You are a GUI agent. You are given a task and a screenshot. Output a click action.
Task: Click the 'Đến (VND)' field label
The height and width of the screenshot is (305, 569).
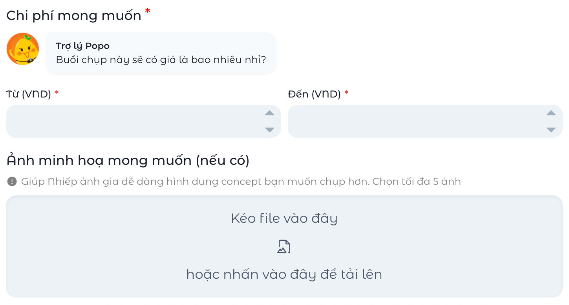pos(314,94)
